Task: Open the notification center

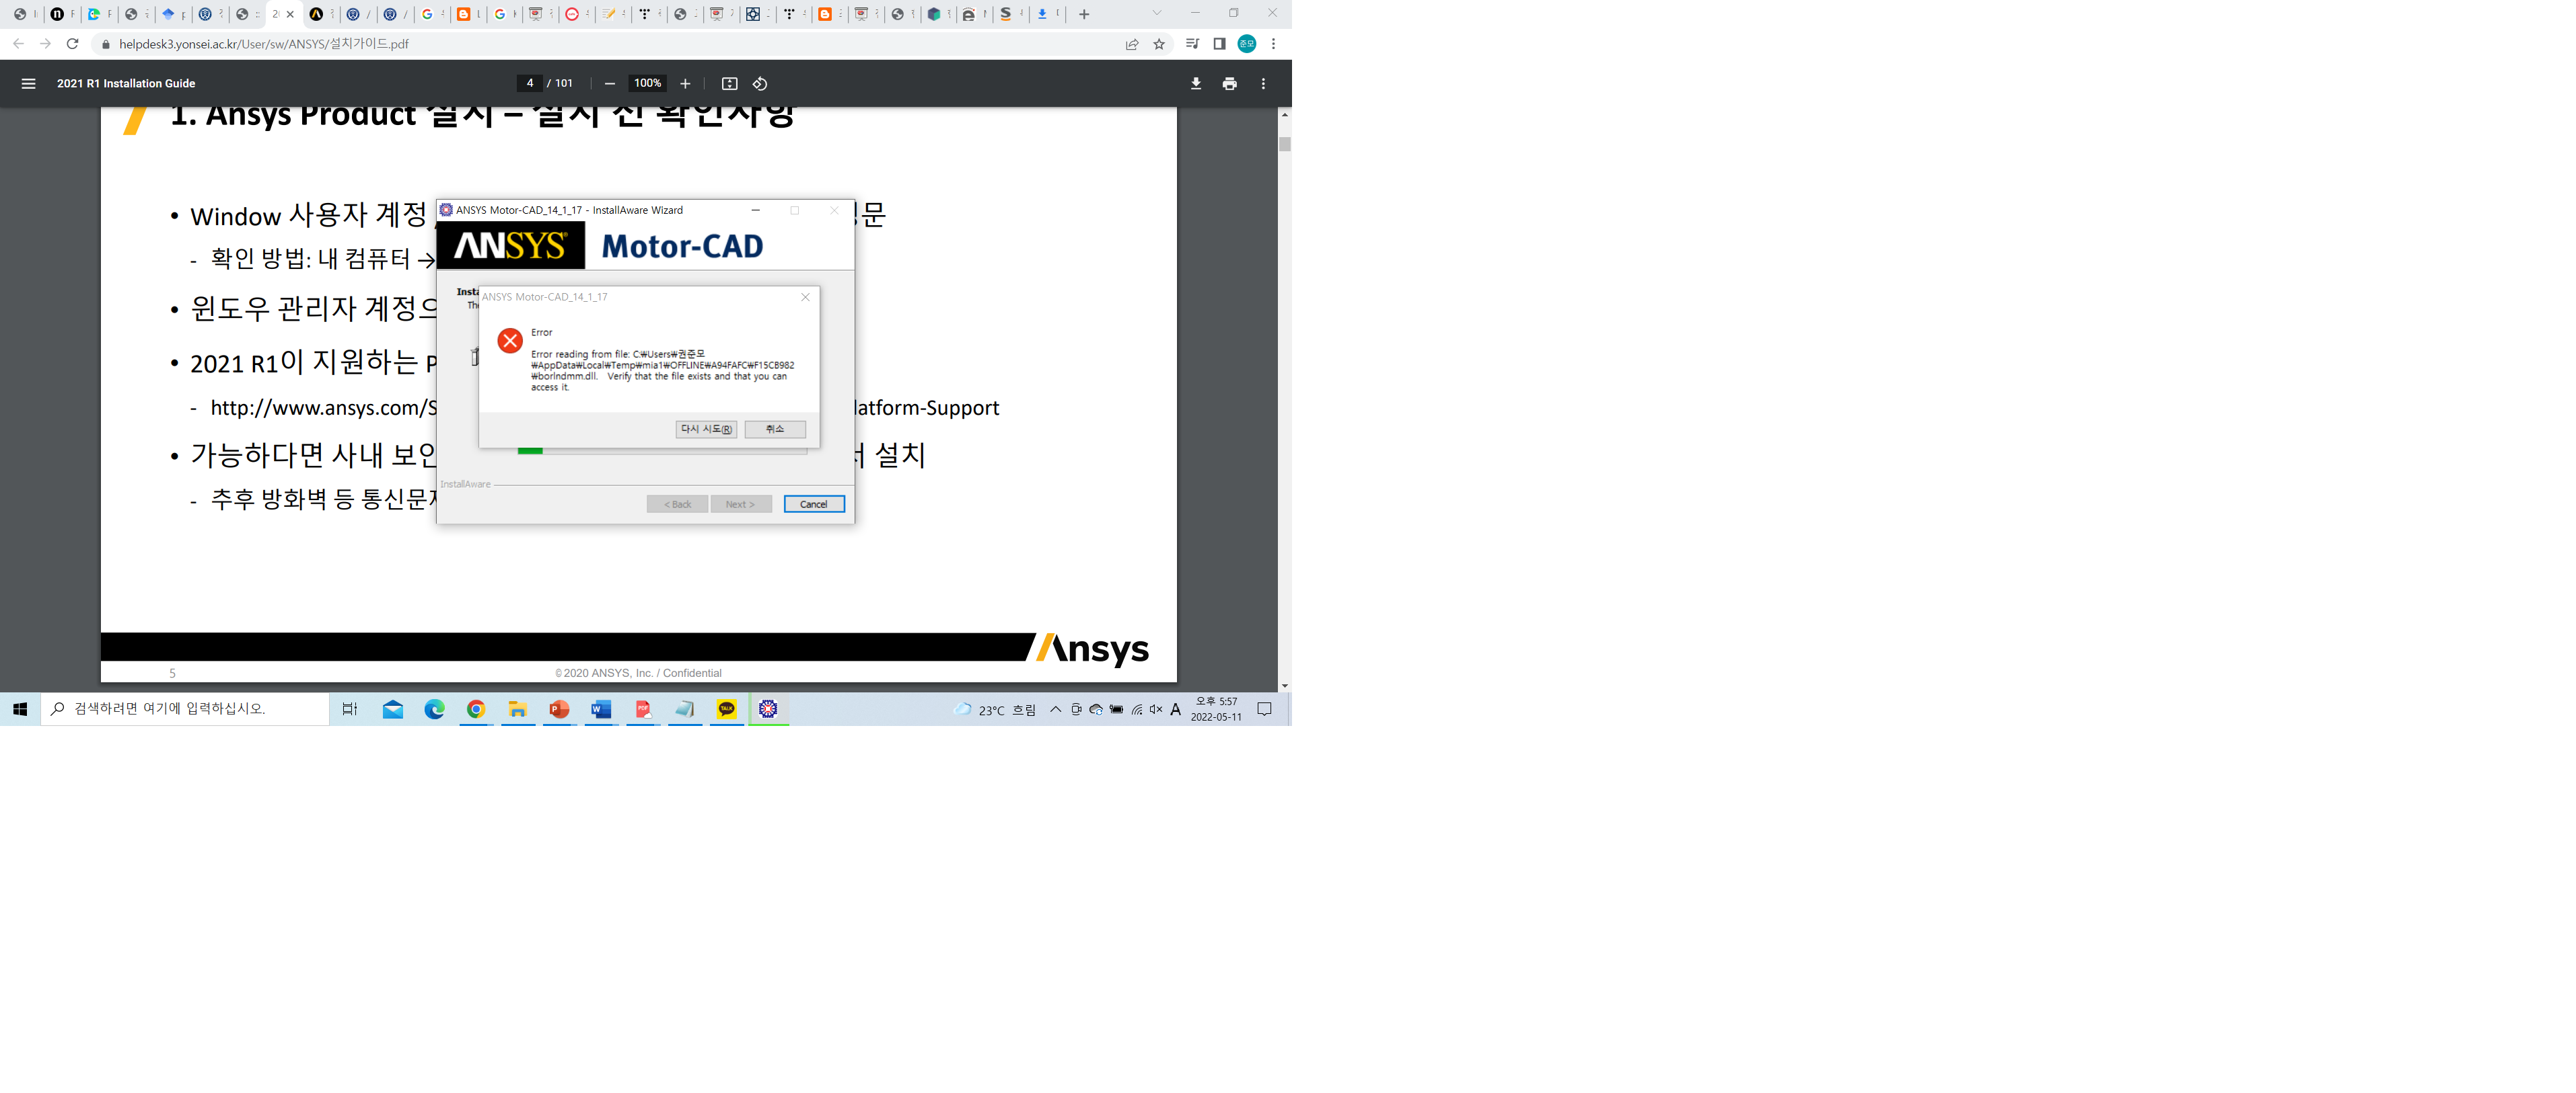Action: pyautogui.click(x=1264, y=709)
